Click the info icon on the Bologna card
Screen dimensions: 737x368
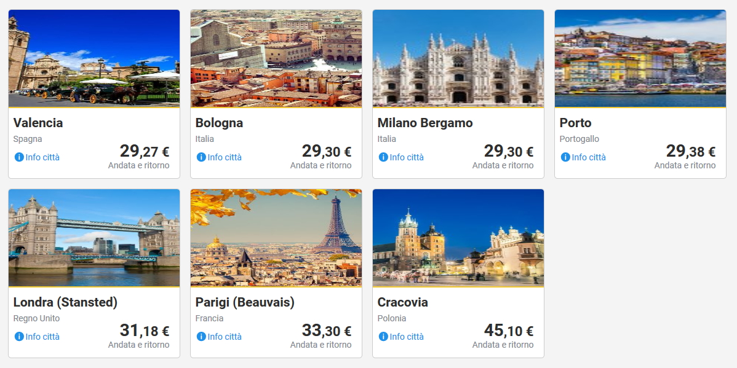pos(201,157)
